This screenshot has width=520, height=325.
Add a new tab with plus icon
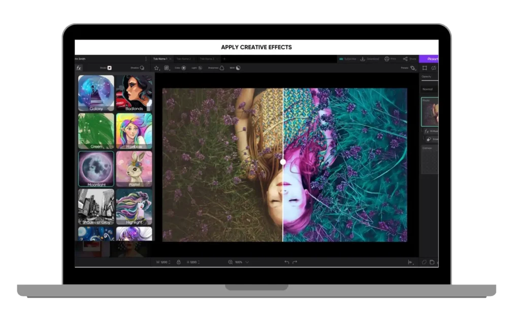pos(224,59)
